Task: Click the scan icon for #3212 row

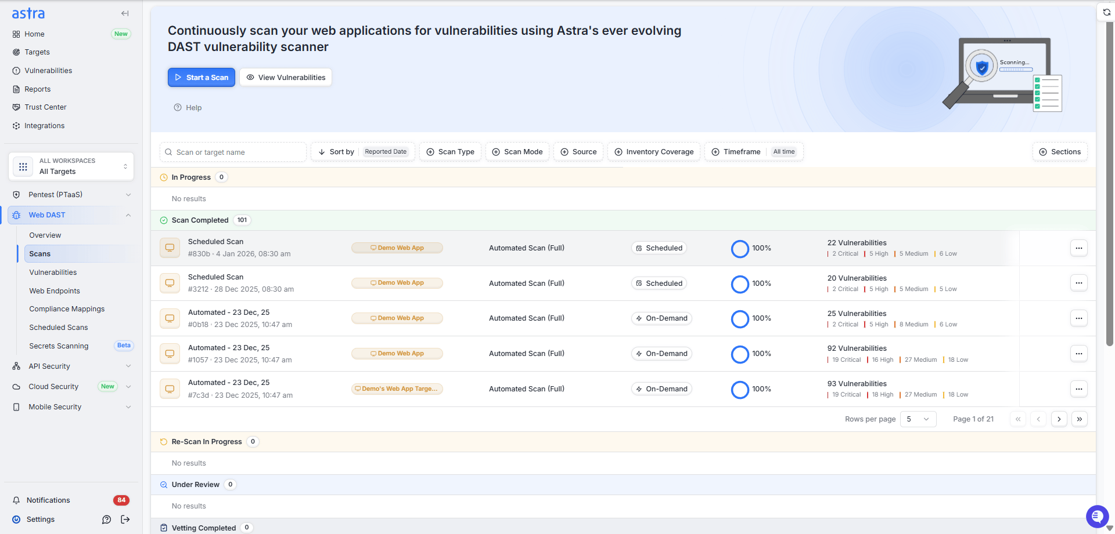Action: 170,284
